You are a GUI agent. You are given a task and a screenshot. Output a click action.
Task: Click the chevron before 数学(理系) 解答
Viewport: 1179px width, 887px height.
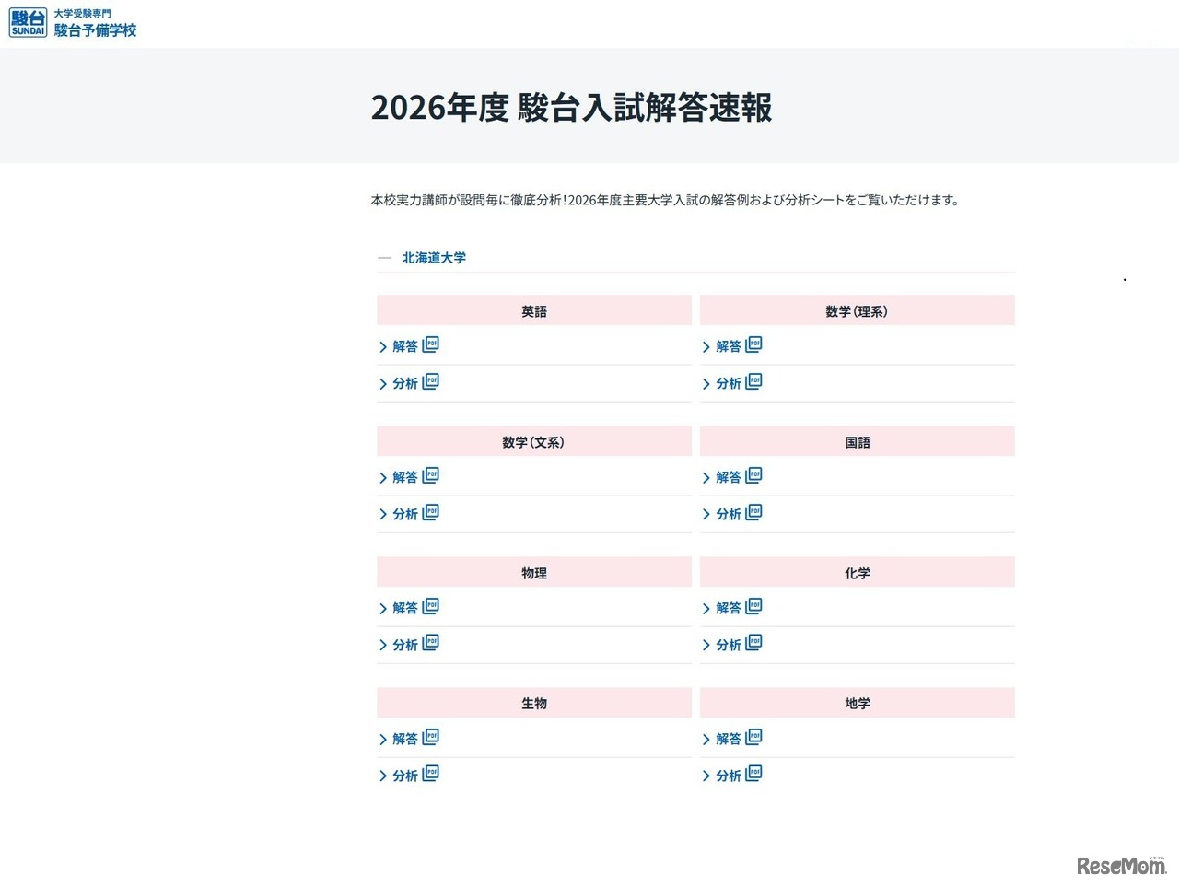(706, 345)
